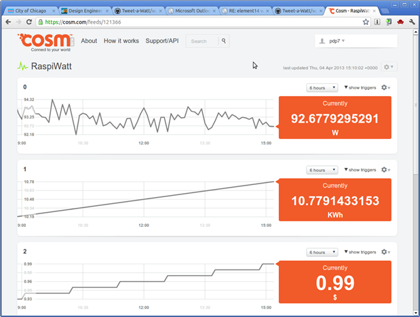This screenshot has height=317, width=420.
Task: Open gear settings for datastream 0
Action: click(x=385, y=87)
